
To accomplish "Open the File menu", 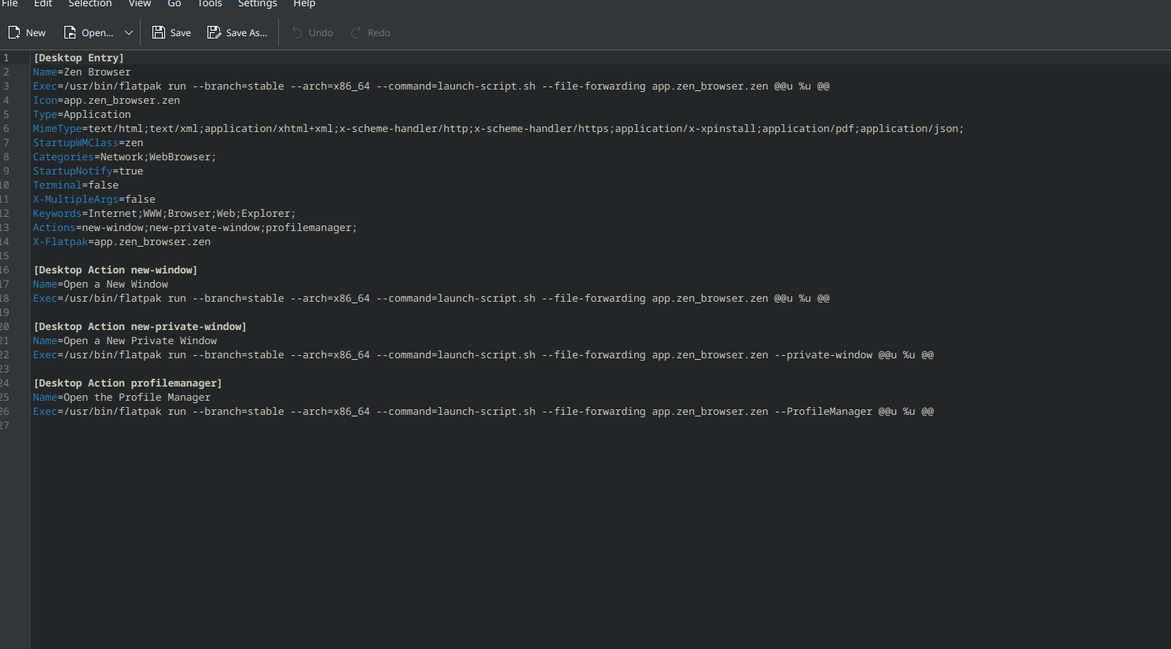I will (x=9, y=4).
